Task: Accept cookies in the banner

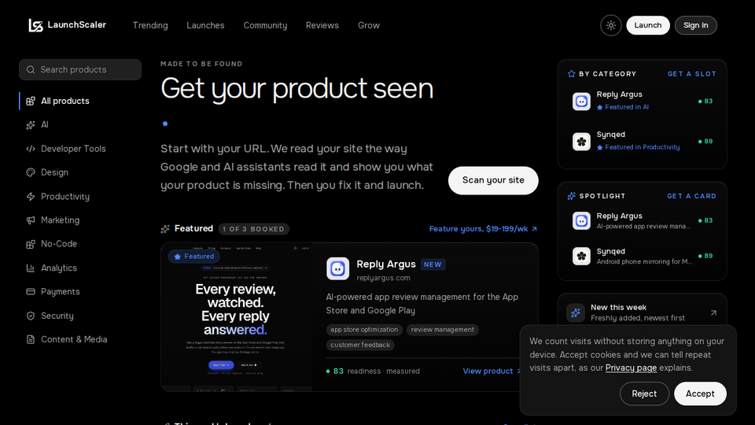Action: pos(700,394)
